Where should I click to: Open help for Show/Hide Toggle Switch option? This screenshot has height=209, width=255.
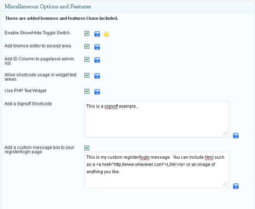(x=97, y=34)
